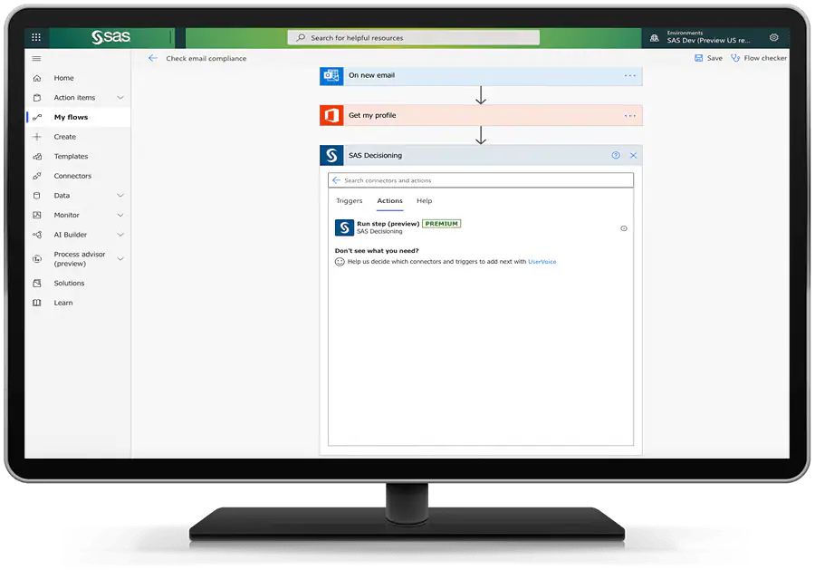Click the Learn book icon

point(37,303)
